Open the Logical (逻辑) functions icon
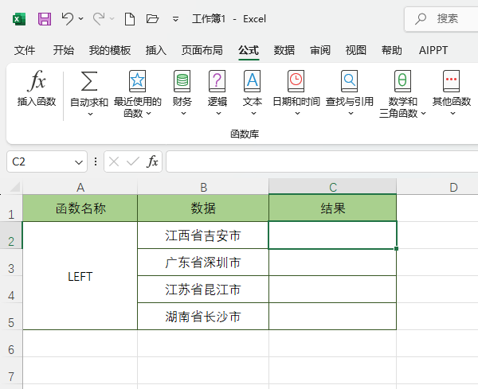The width and height of the screenshot is (478, 389). pyautogui.click(x=217, y=81)
